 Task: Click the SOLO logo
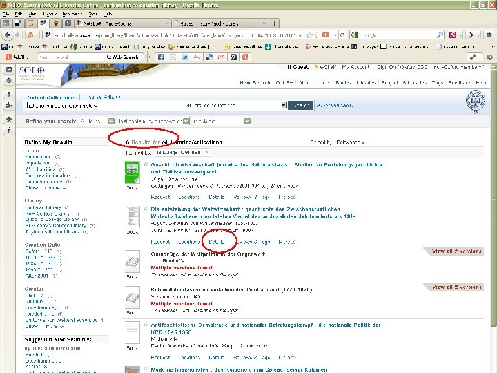pyautogui.click(x=32, y=74)
